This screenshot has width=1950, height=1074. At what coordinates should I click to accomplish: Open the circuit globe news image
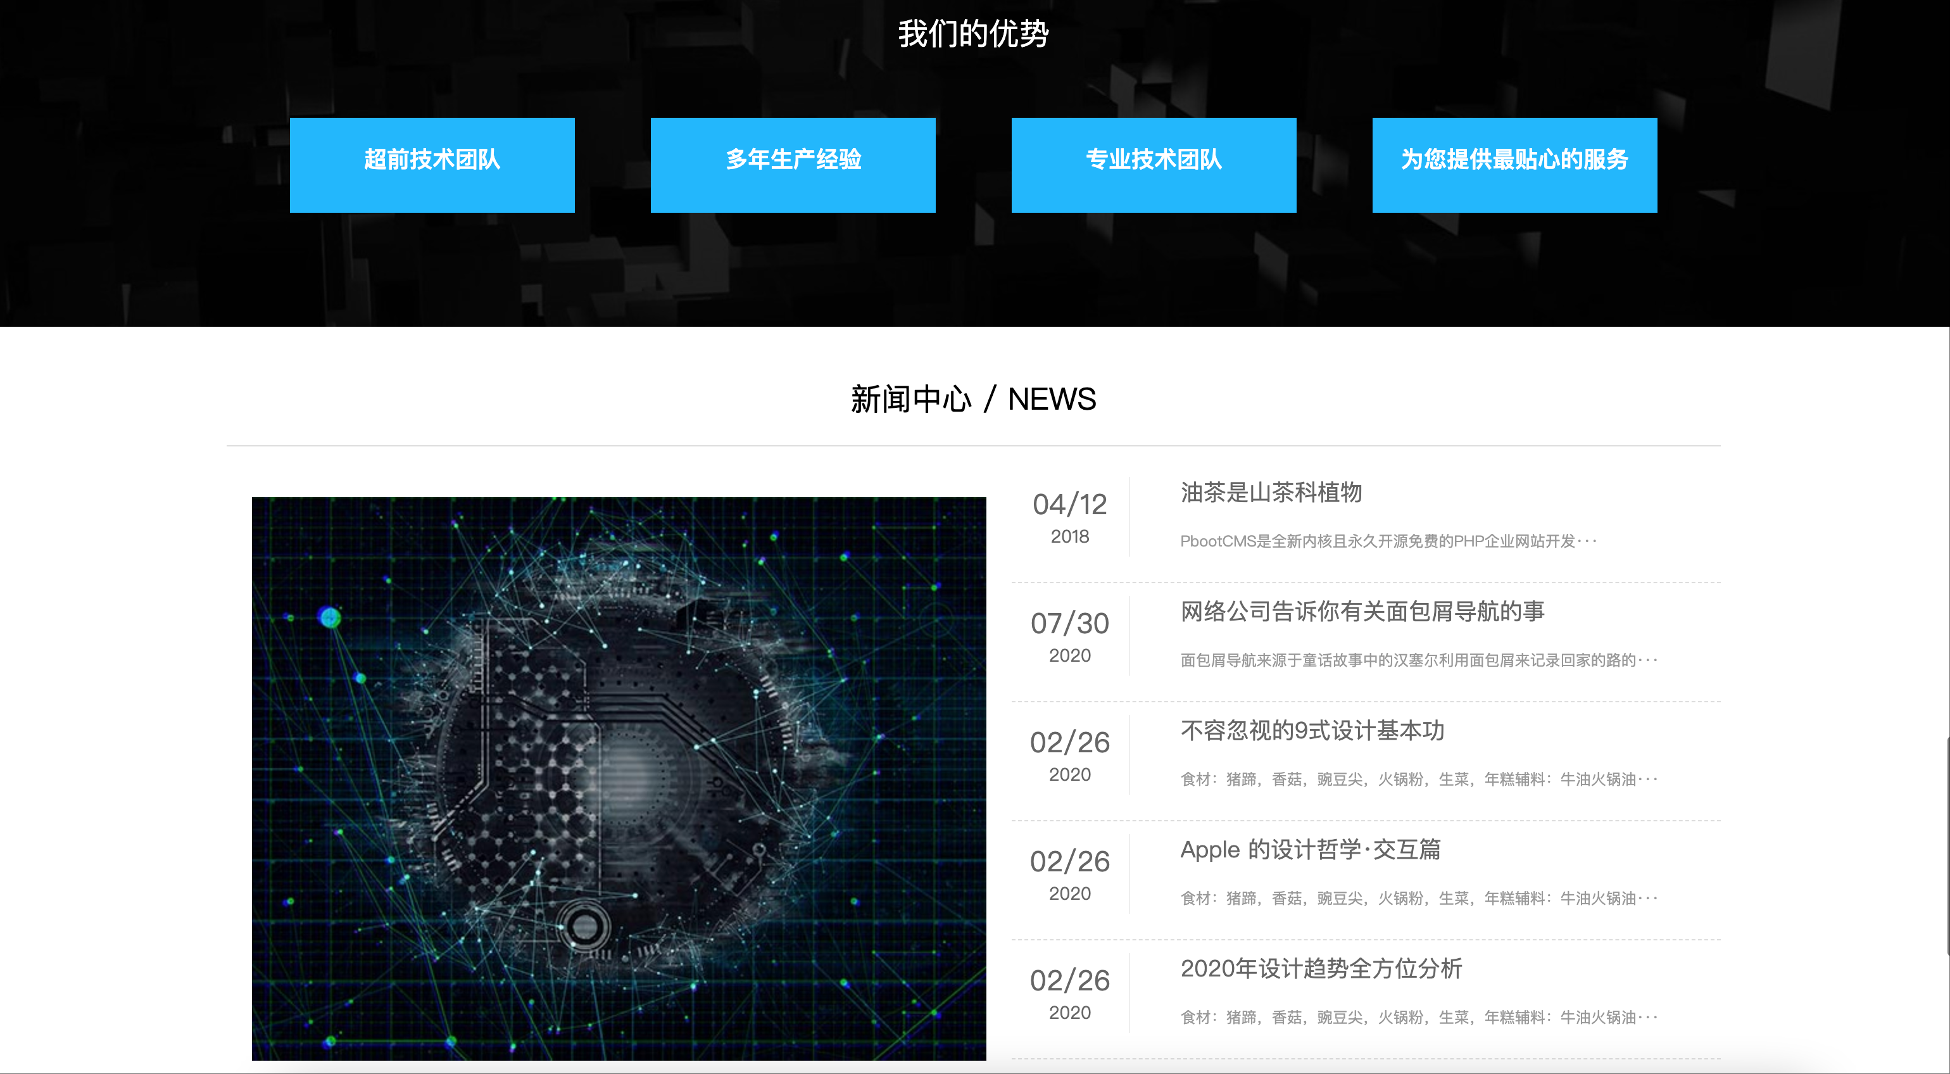point(619,778)
